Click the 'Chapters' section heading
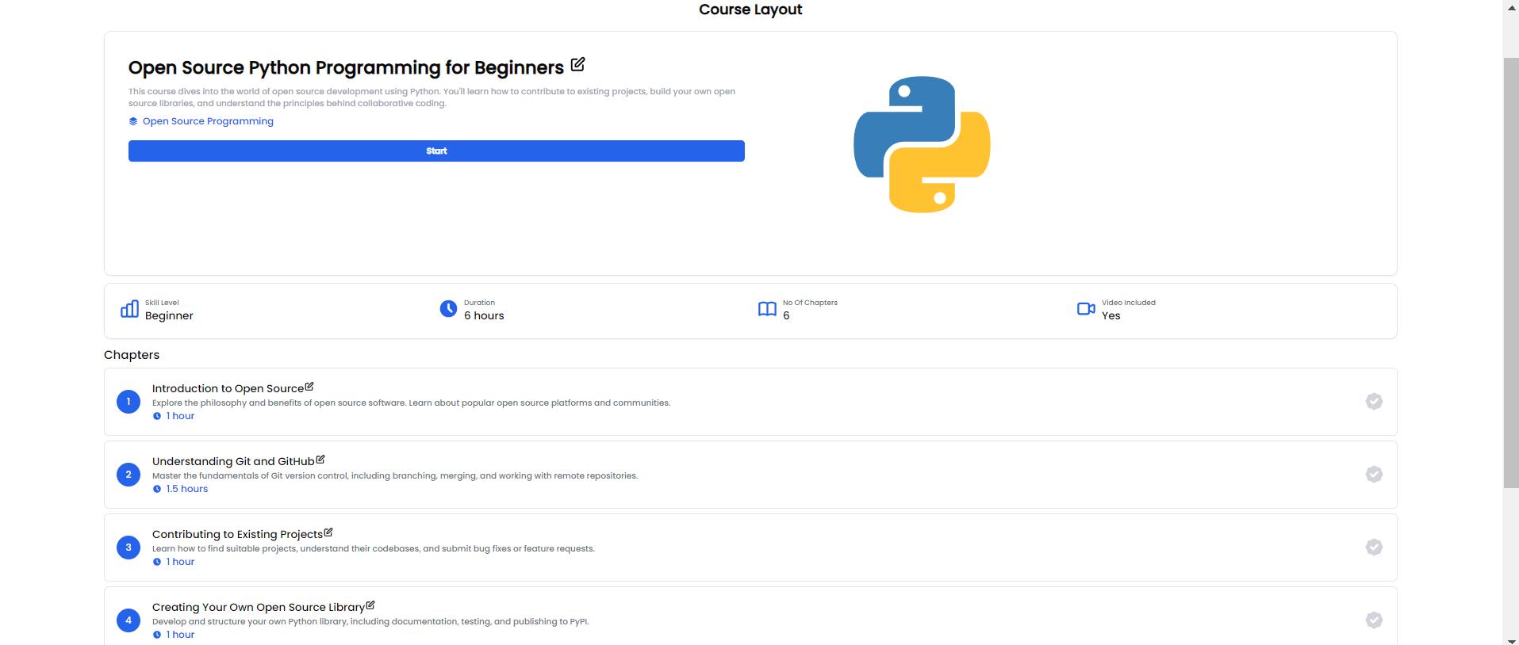Screen dimensions: 1519x645 click(132, 355)
